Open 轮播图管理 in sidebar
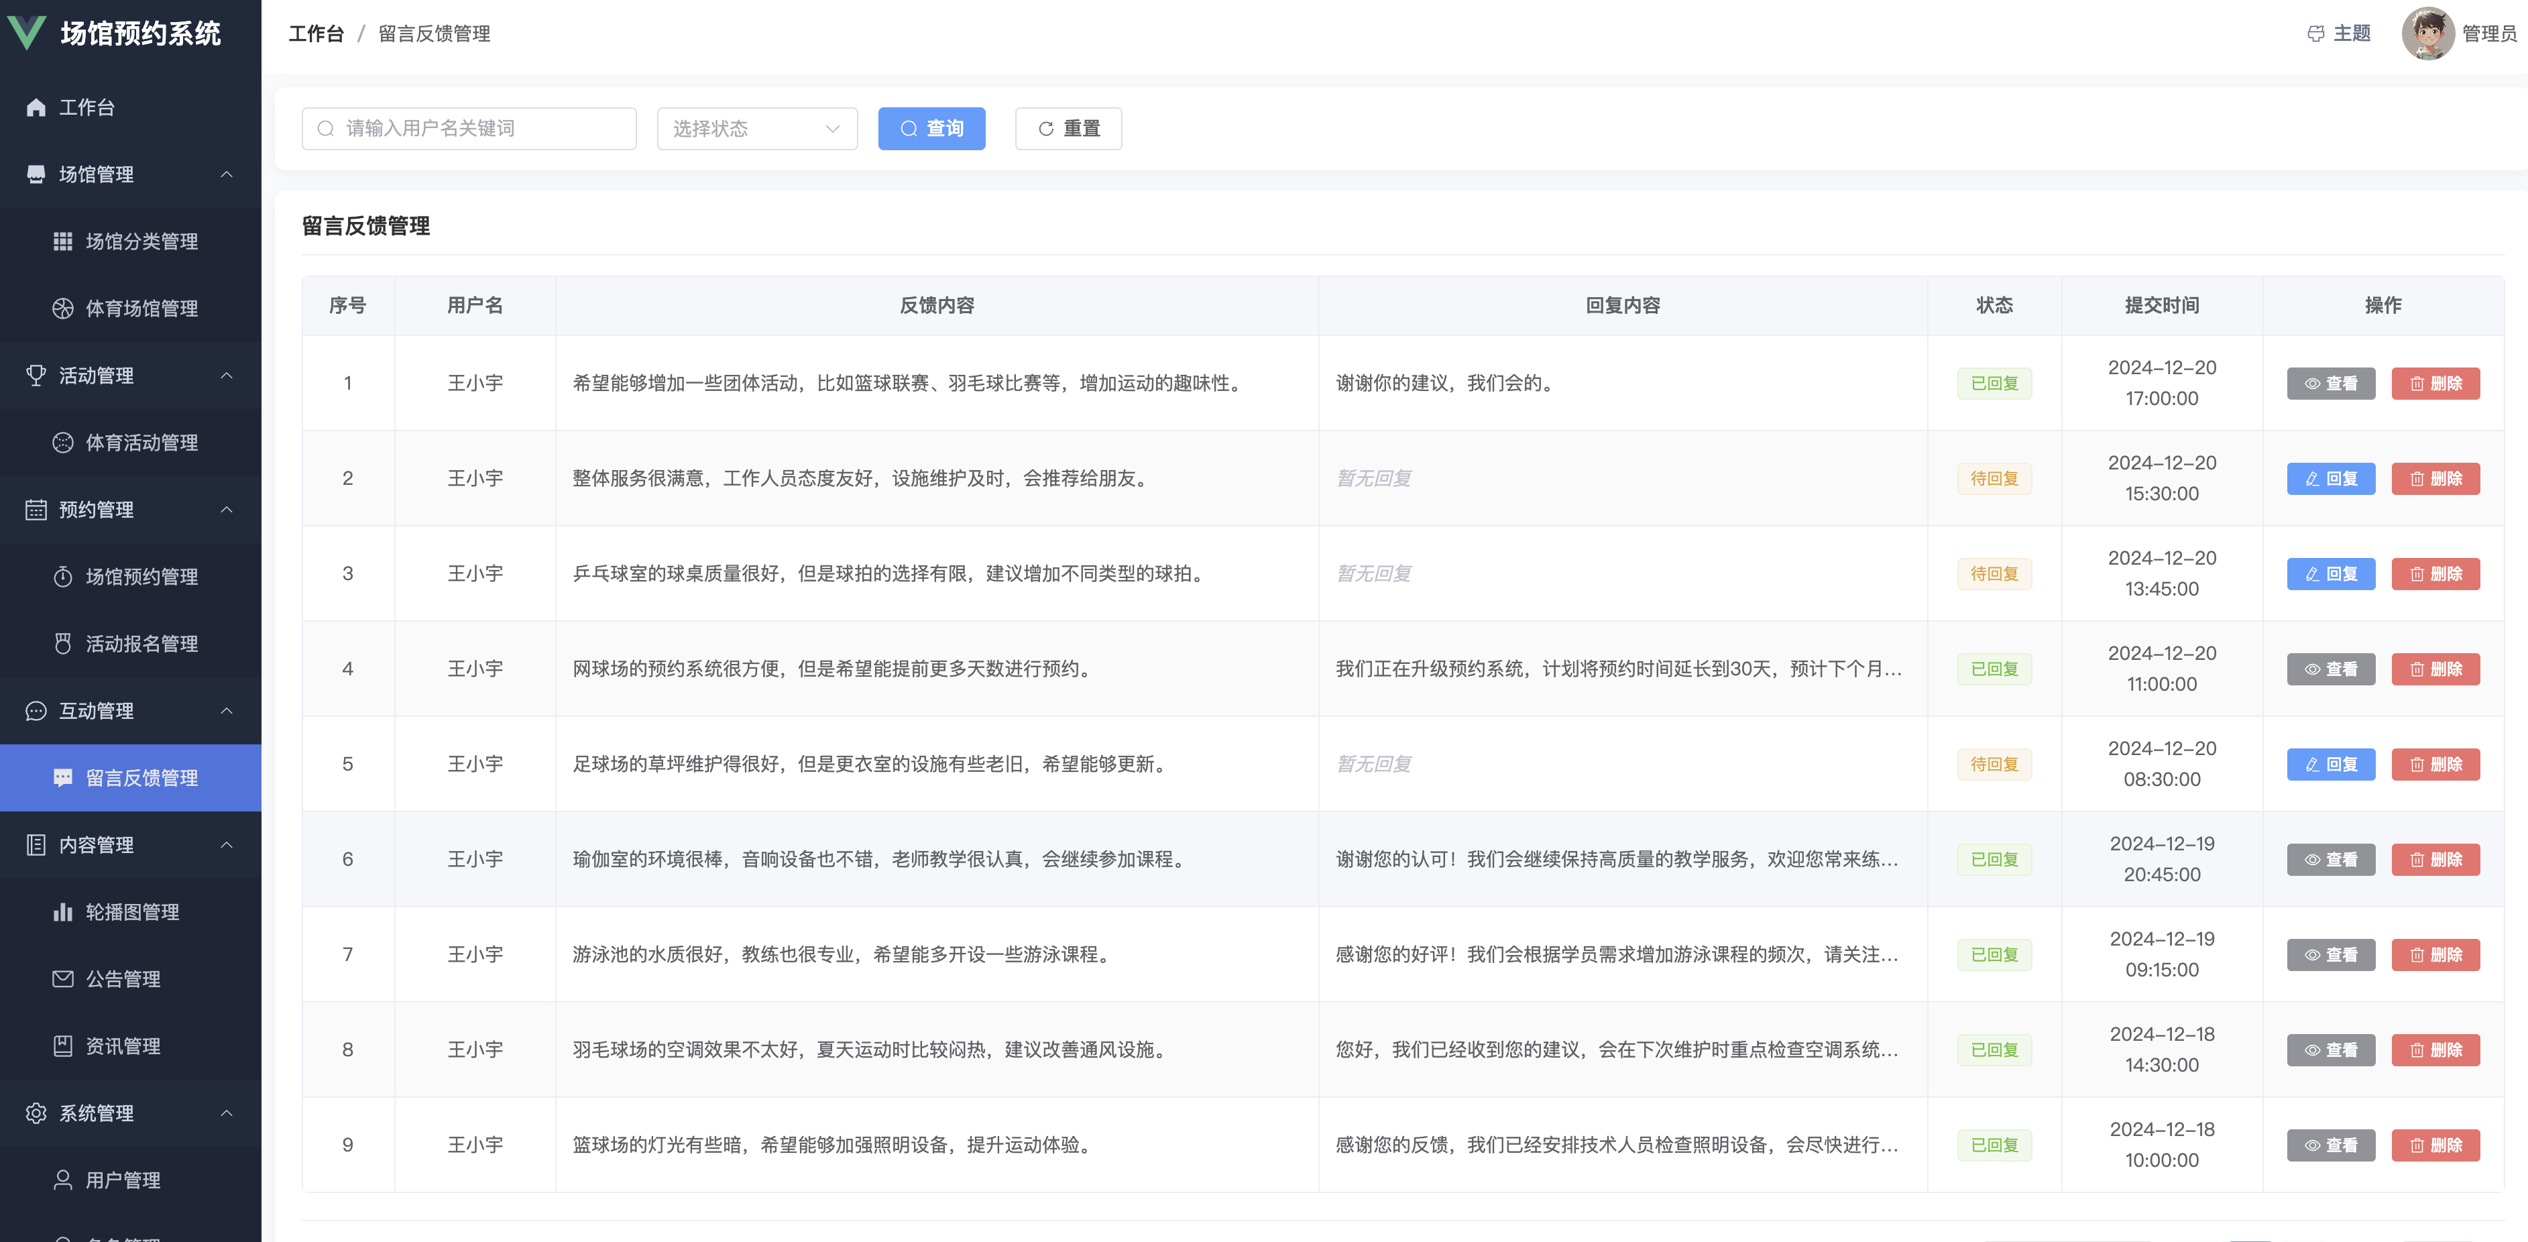This screenshot has width=2528, height=1242. (131, 912)
